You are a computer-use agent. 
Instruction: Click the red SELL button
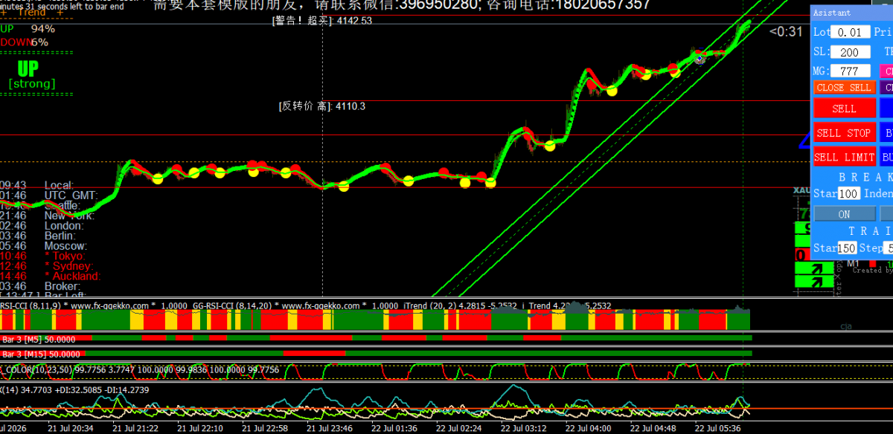tap(845, 108)
